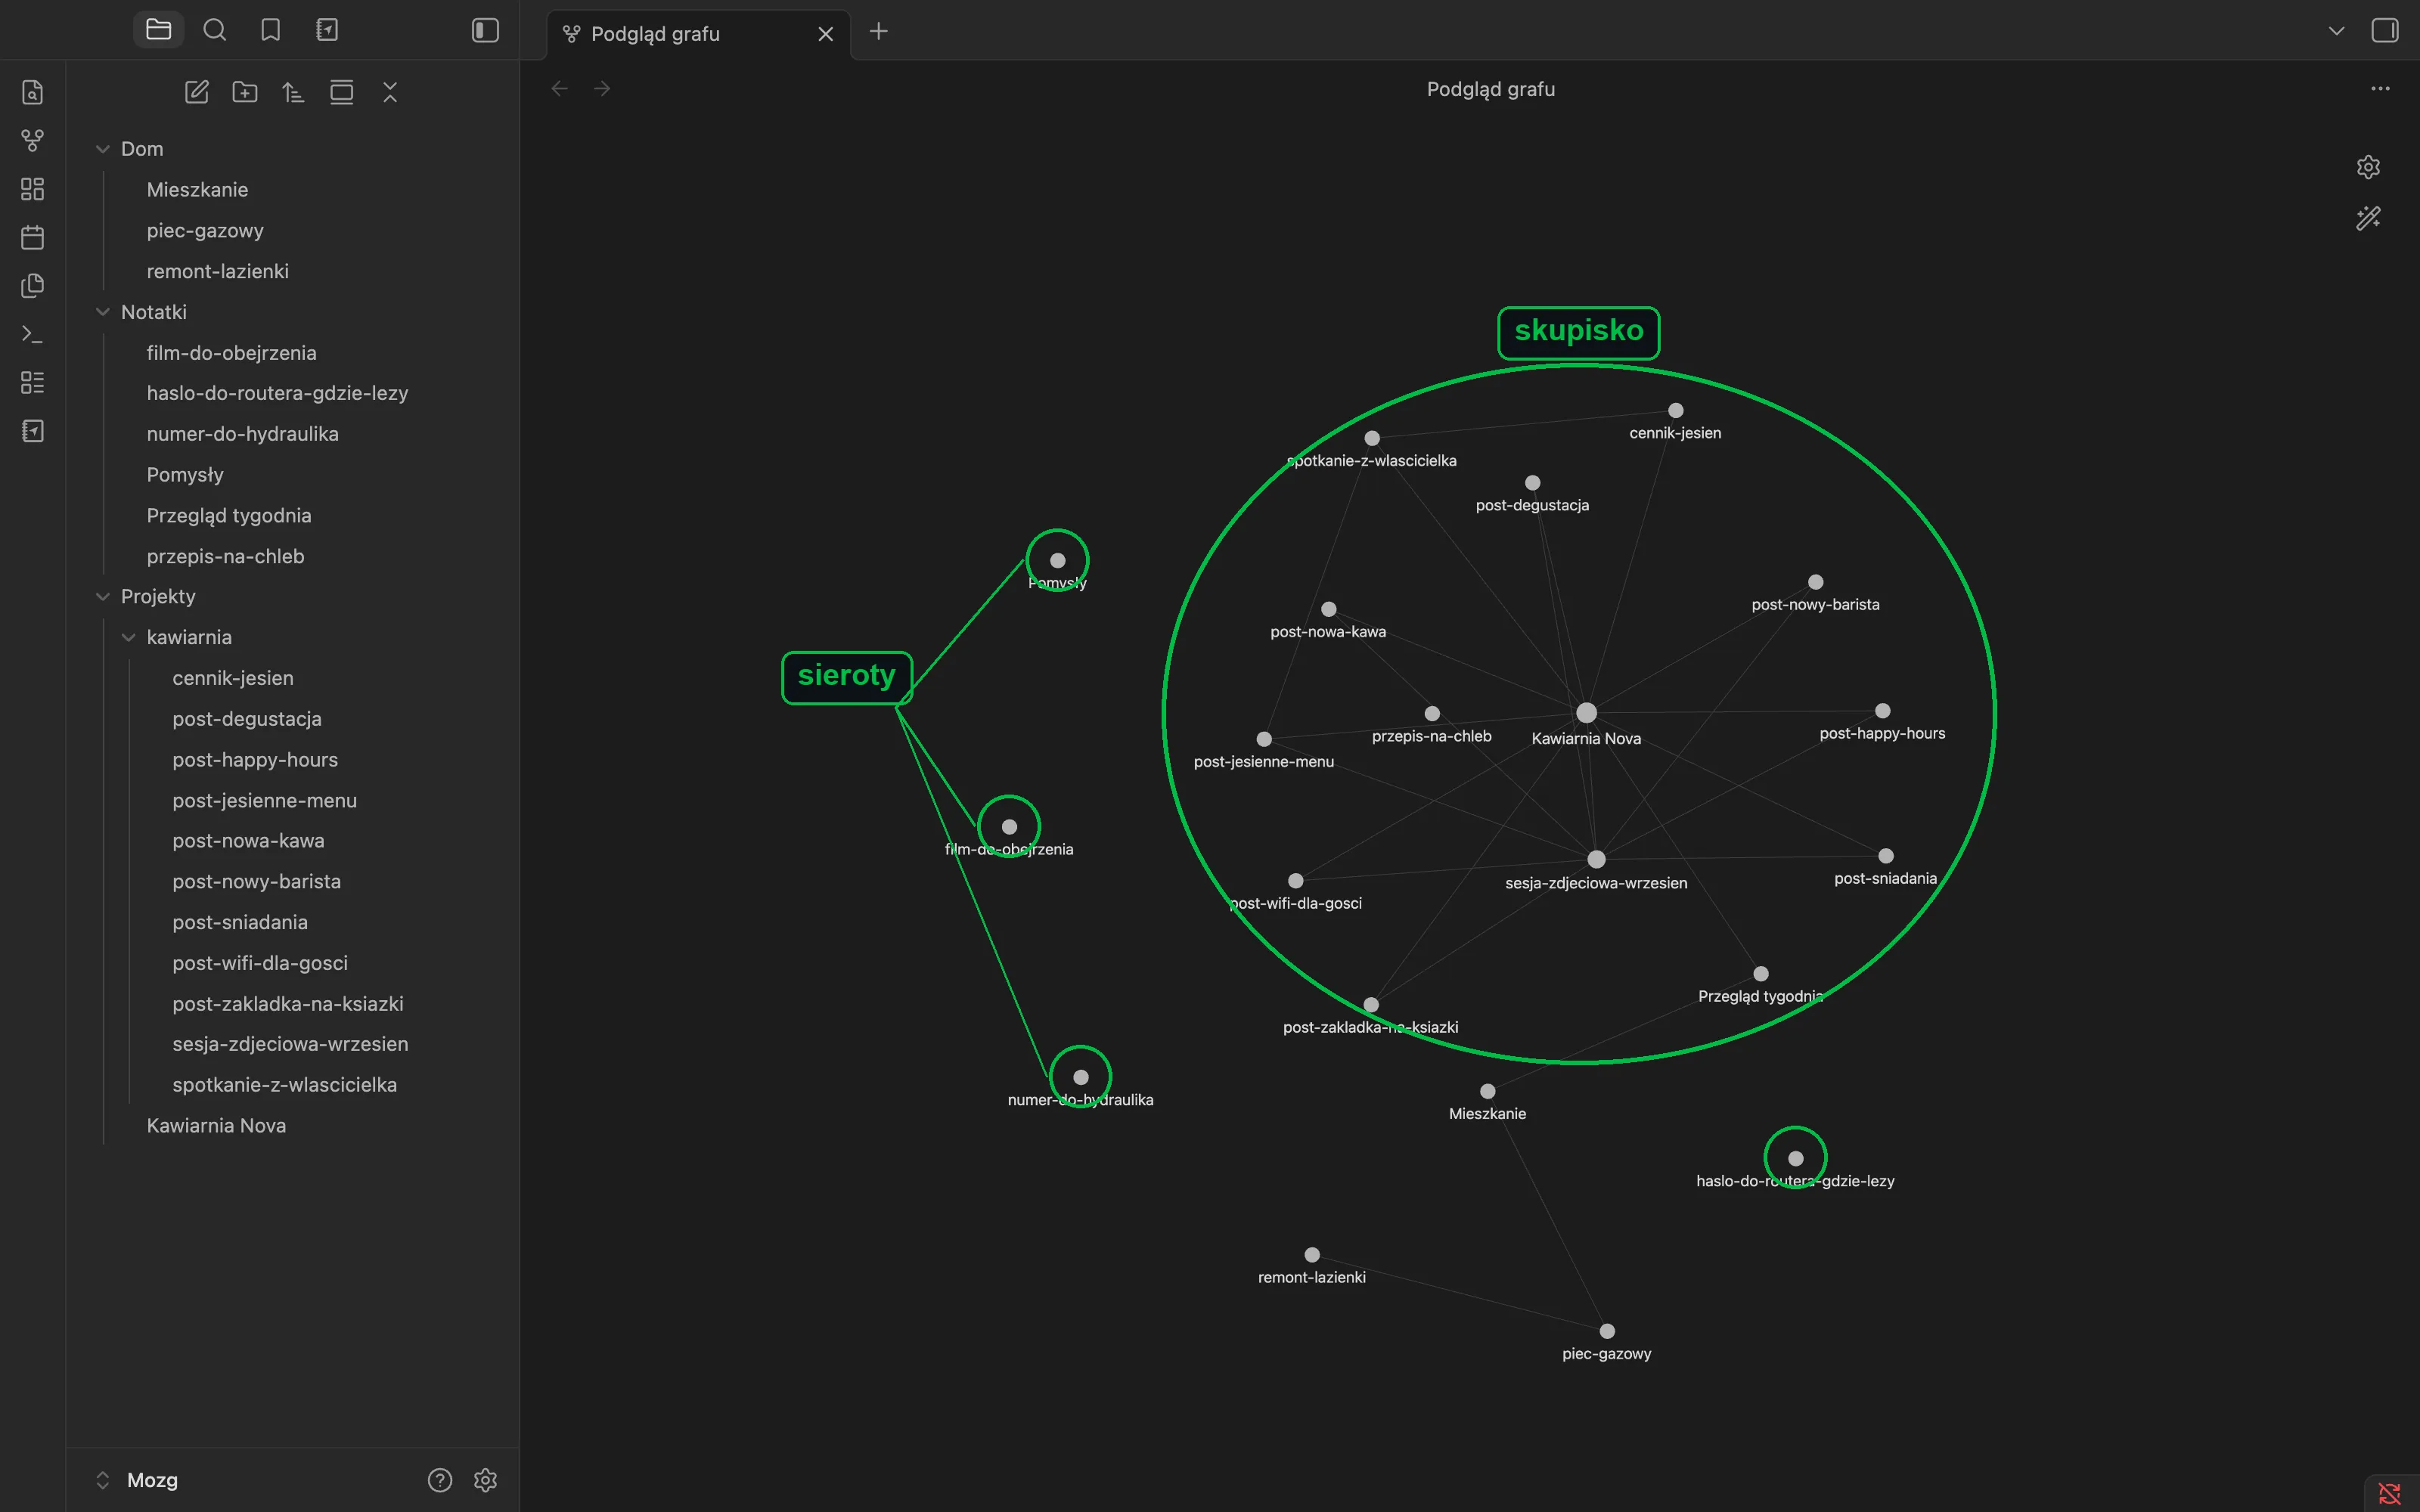Create a new folder icon

[x=245, y=92]
